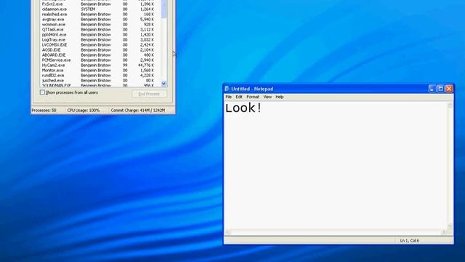Image resolution: width=465 pixels, height=262 pixels.
Task: Maximize the Notepad window
Action: coord(441,89)
